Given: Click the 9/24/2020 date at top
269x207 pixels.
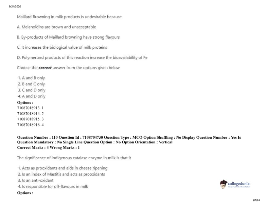Looking at the screenshot, I should [x=16, y=7].
